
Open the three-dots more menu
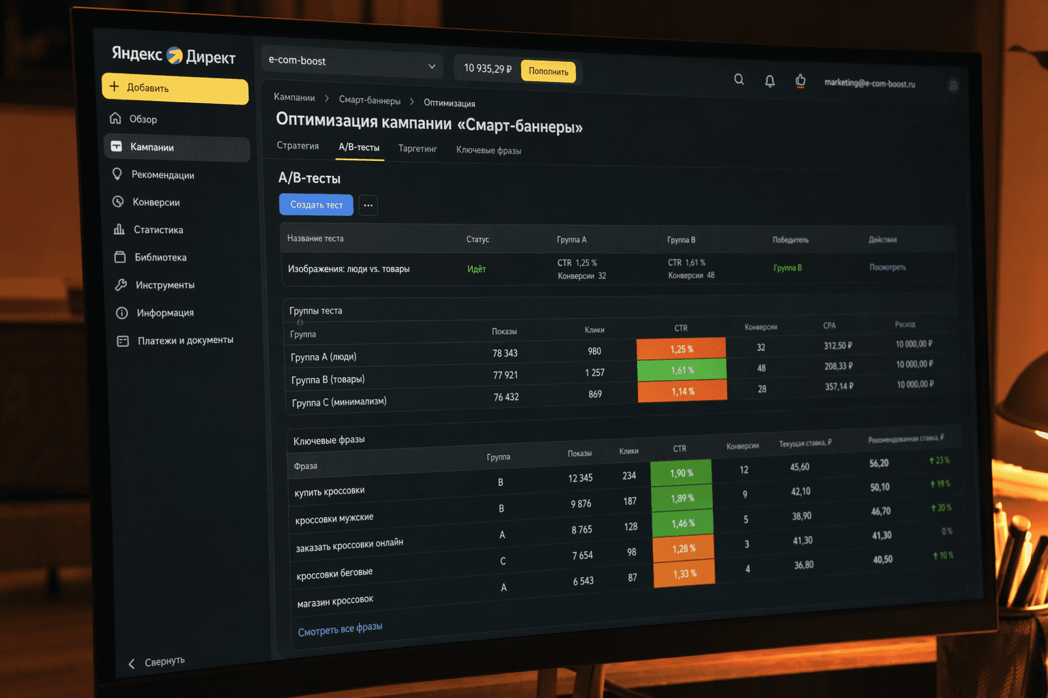click(368, 205)
